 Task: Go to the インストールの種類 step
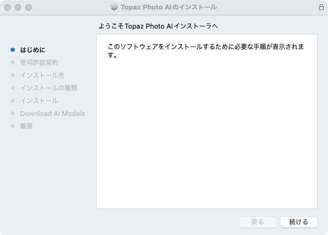(x=49, y=88)
